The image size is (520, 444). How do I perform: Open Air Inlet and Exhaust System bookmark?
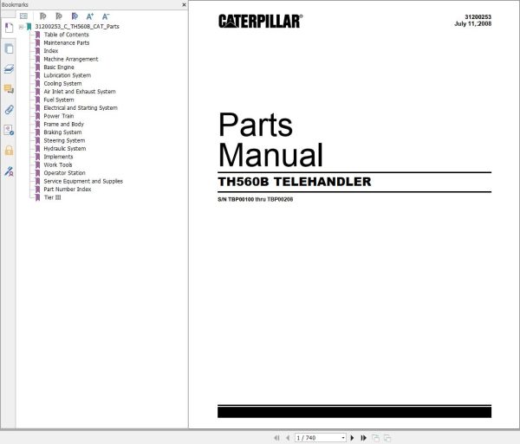click(x=80, y=92)
